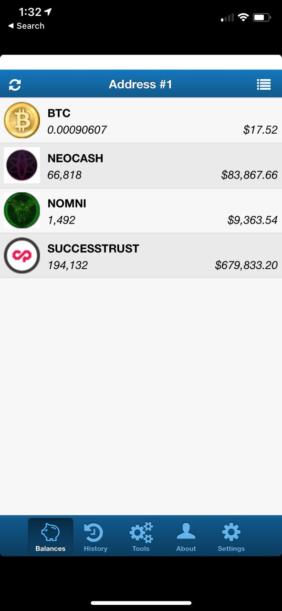Tap the Bitcoin coin logo
This screenshot has height=611, width=282.
click(22, 120)
